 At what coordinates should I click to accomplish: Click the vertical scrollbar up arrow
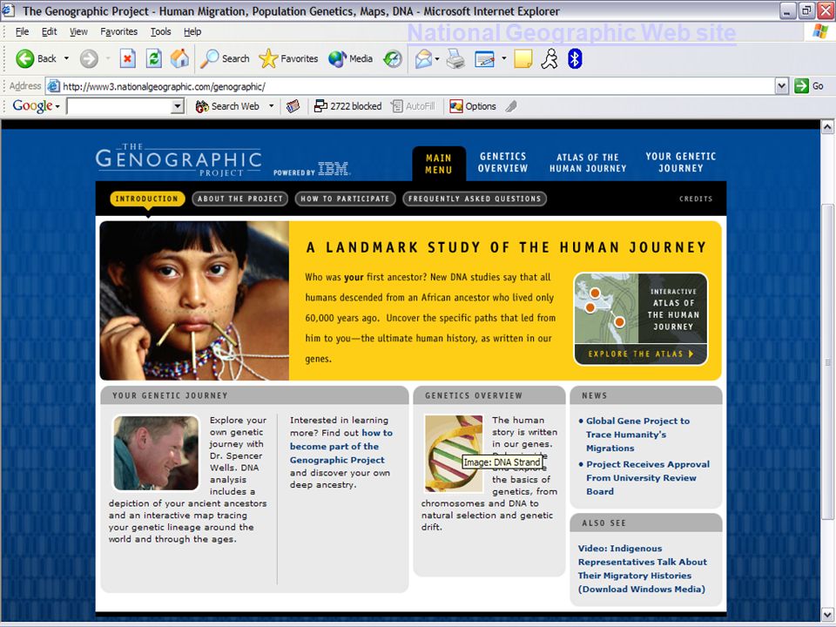click(827, 127)
